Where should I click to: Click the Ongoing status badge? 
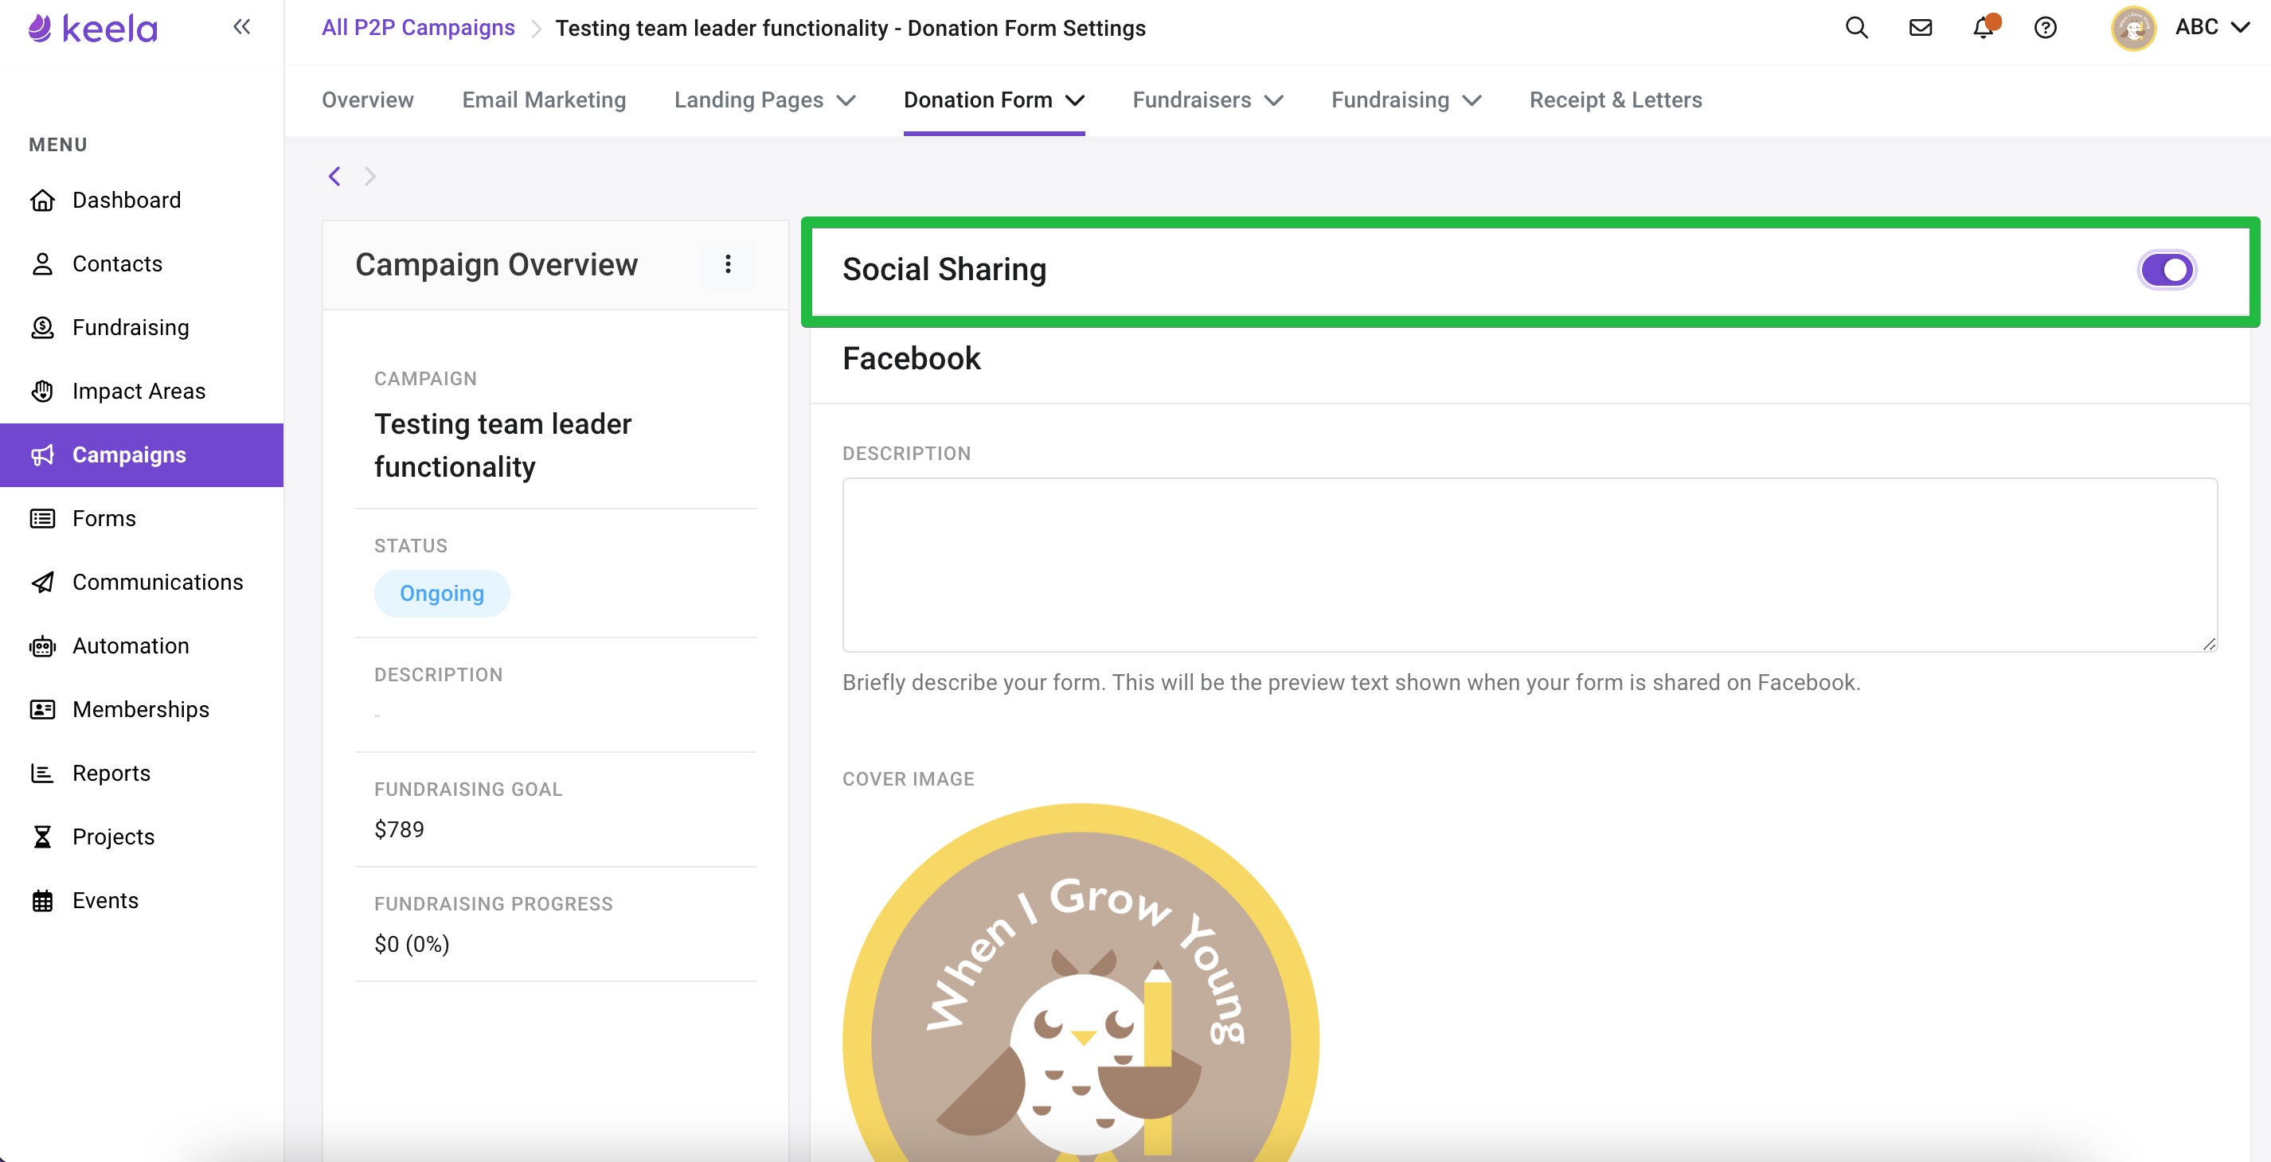pos(442,593)
